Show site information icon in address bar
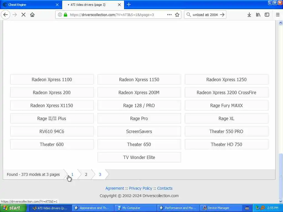The image size is (283, 212). [x=60, y=15]
